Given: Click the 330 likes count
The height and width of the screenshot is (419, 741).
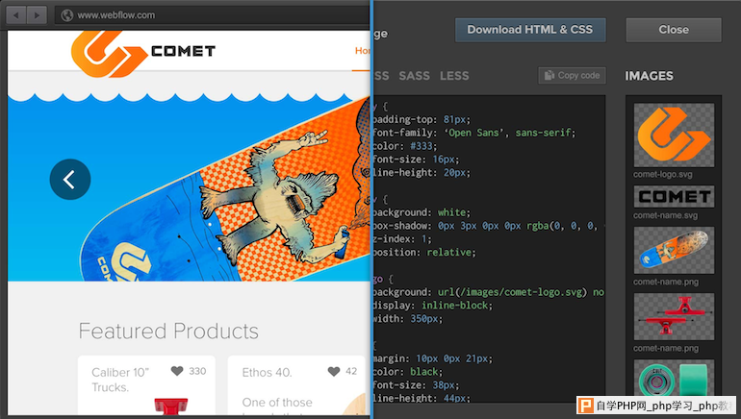Looking at the screenshot, I should point(197,371).
